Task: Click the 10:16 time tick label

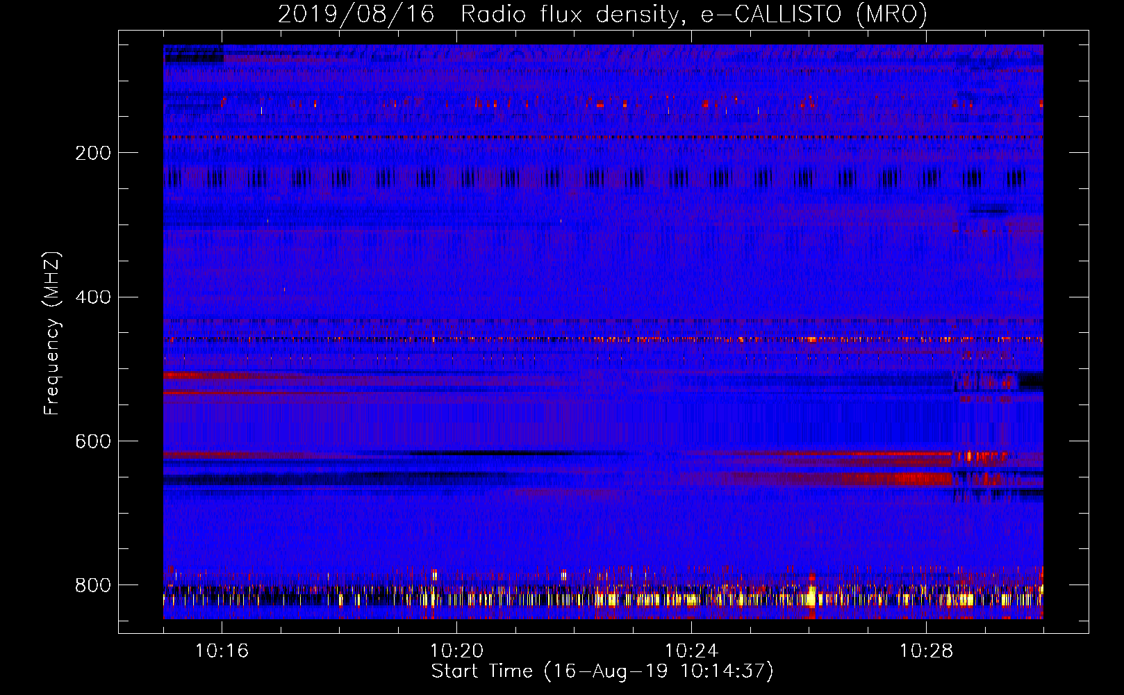Action: (x=222, y=651)
